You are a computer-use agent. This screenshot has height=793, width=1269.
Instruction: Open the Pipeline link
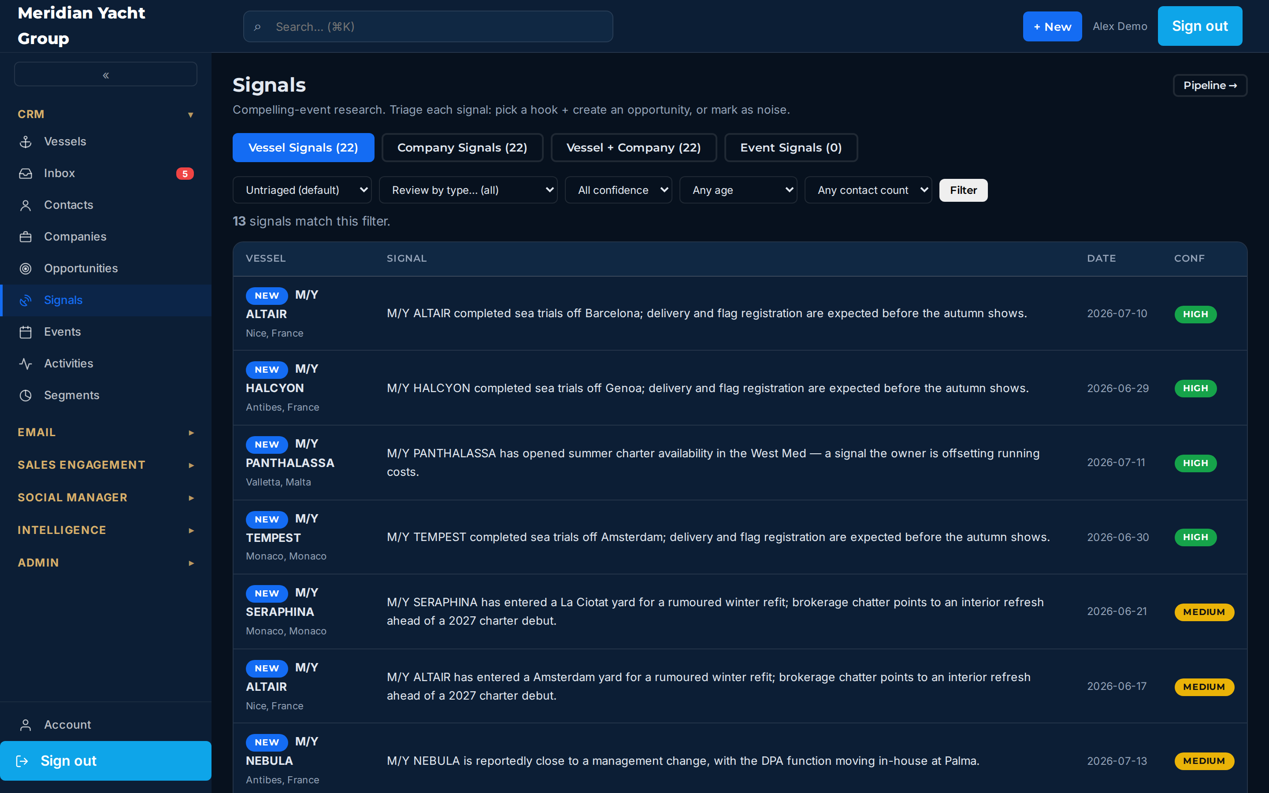click(1210, 85)
